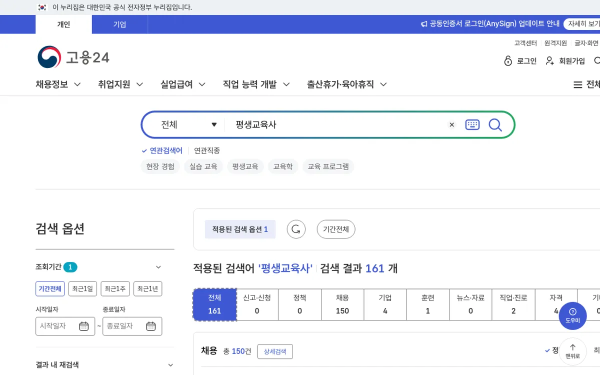This screenshot has height=375, width=600.
Task: Click the megaphone notice icon
Action: [424, 24]
